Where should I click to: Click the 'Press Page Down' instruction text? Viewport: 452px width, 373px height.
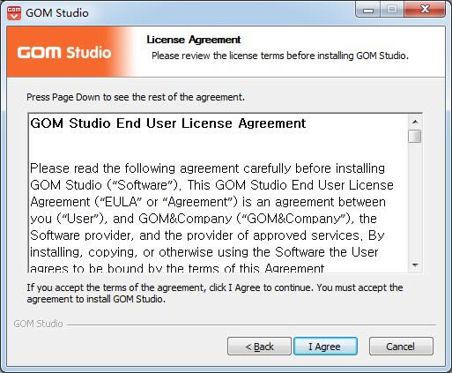[x=136, y=97]
